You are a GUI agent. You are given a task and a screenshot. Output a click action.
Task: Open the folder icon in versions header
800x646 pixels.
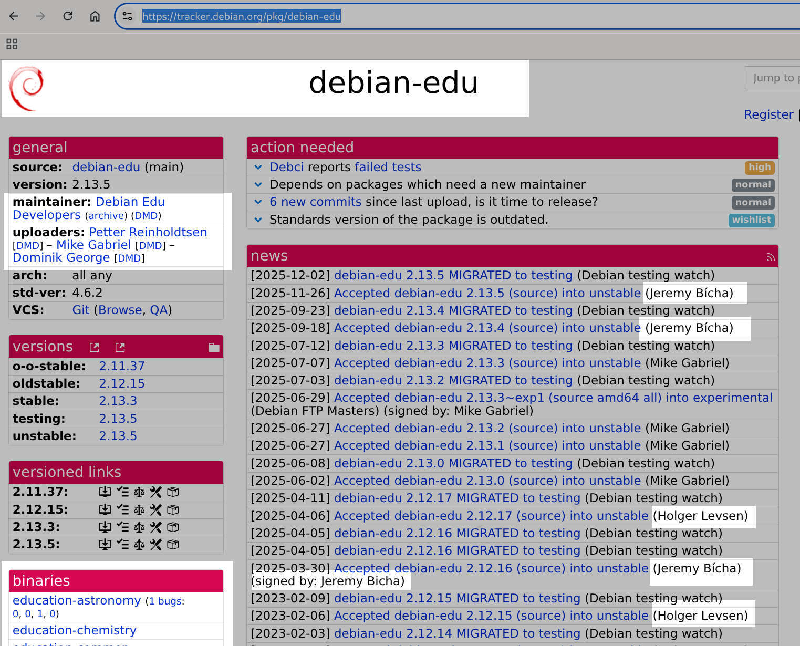213,347
